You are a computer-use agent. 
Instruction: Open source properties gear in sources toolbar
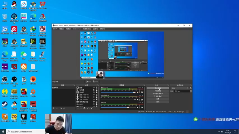click(85, 108)
